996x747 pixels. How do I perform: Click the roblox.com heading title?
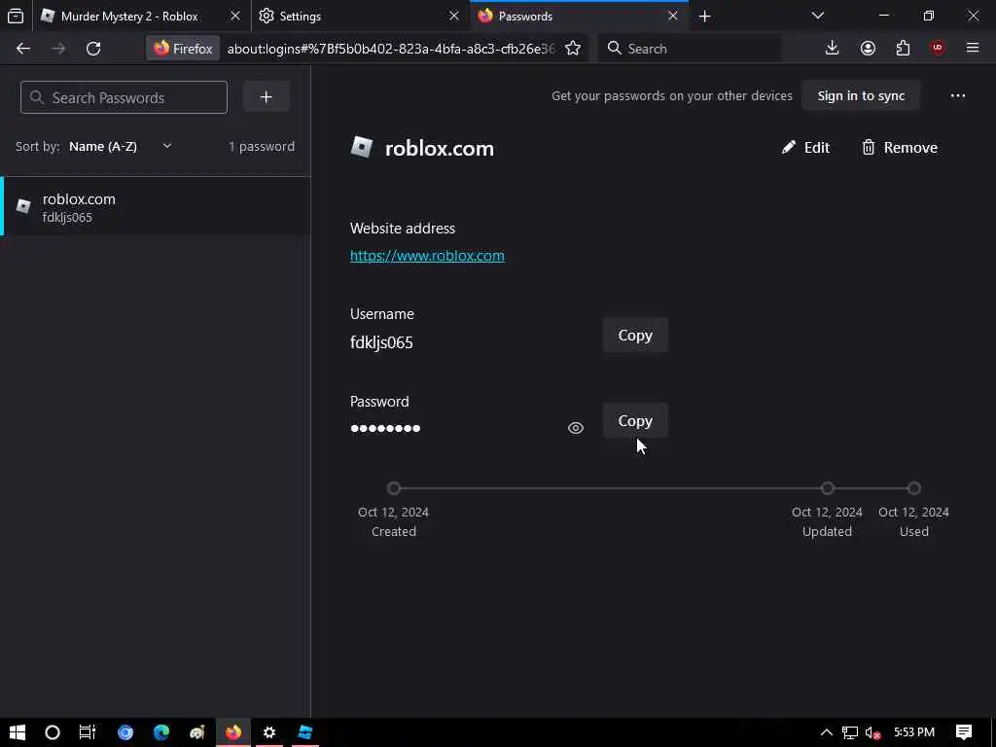(439, 148)
